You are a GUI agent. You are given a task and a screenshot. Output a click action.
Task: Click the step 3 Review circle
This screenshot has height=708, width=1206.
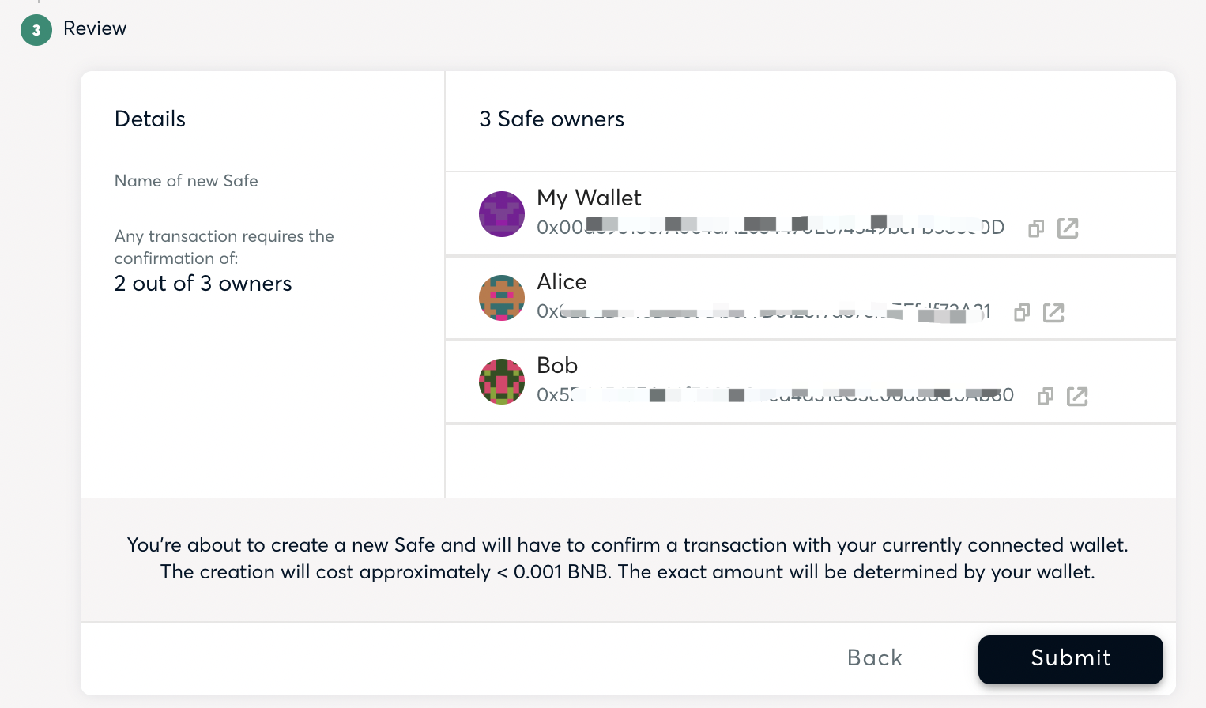(x=36, y=30)
